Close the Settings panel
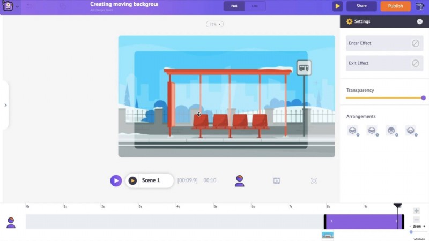This screenshot has width=429, height=241. point(420,21)
